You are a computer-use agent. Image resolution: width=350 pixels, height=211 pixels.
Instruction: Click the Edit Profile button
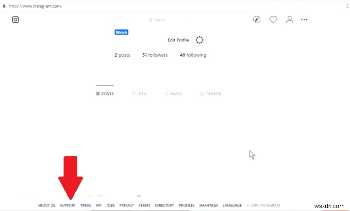coord(178,40)
